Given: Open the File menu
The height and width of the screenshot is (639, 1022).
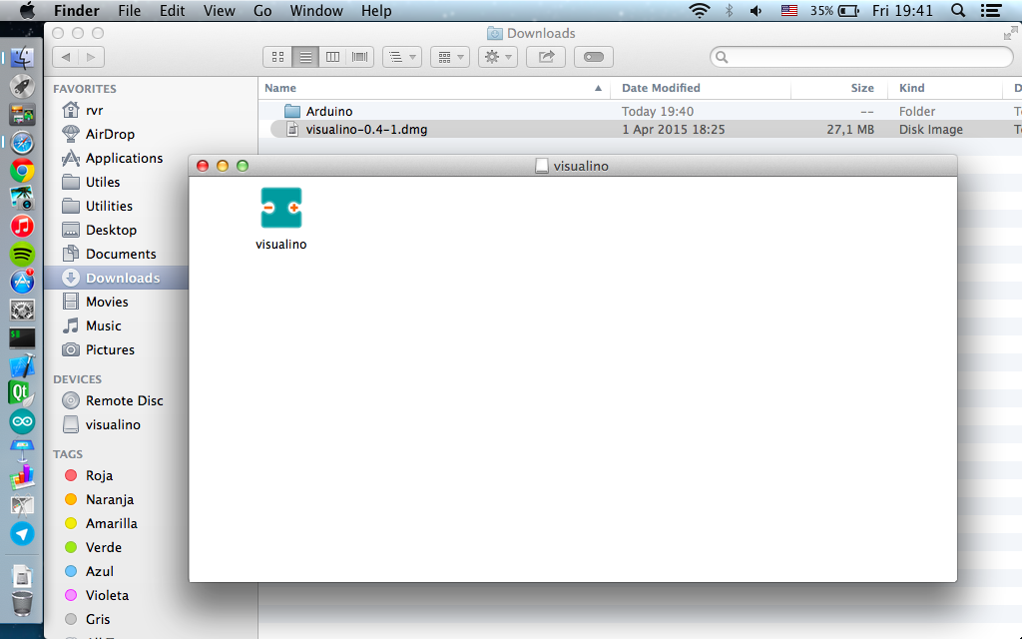Looking at the screenshot, I should pyautogui.click(x=129, y=10).
